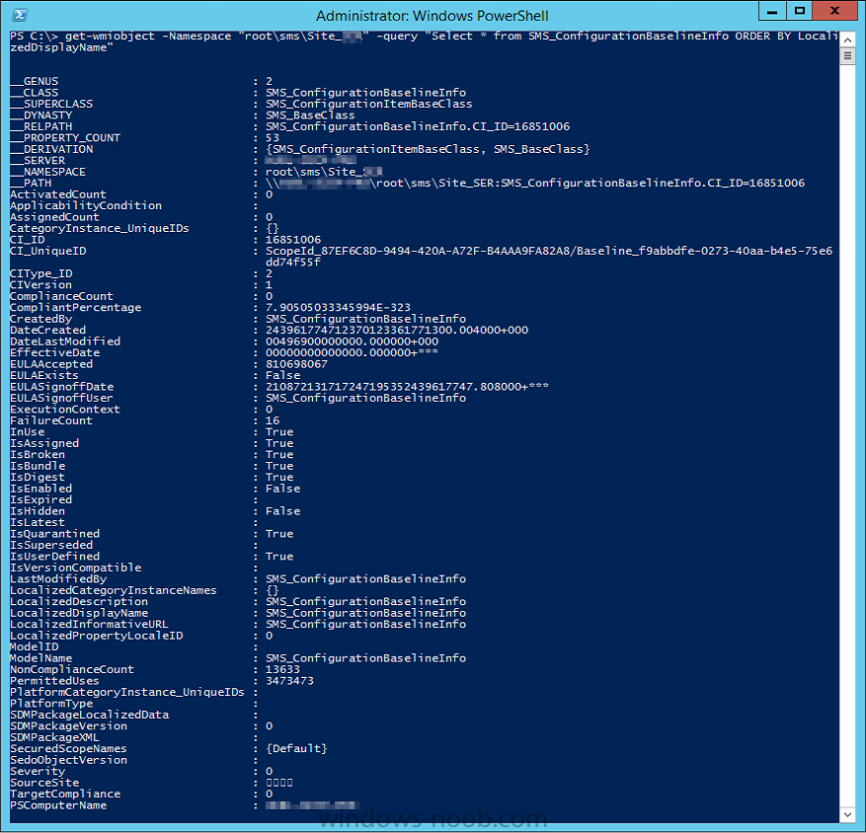
Task: Click the LocalizedCategoryInstanceNames property name
Action: (114, 590)
